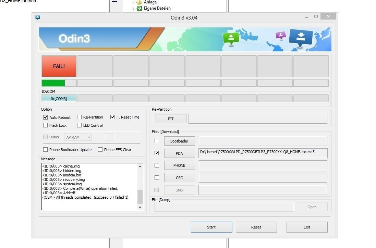Click the hidden.img log line
The image size is (376, 248).
click(62, 171)
